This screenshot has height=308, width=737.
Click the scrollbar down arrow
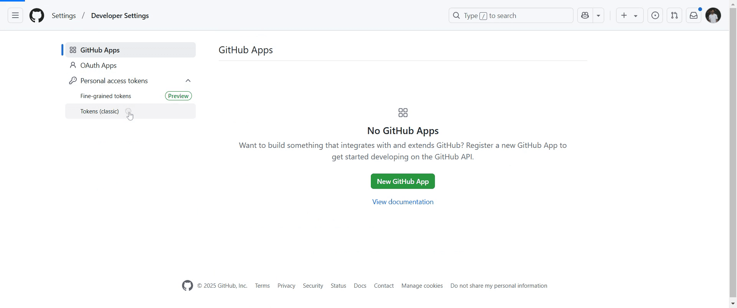tap(733, 304)
